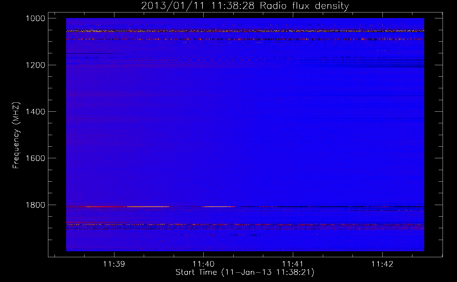The width and height of the screenshot is (457, 282).
Task: Click the 11:42 time tick label
Action: 382,264
